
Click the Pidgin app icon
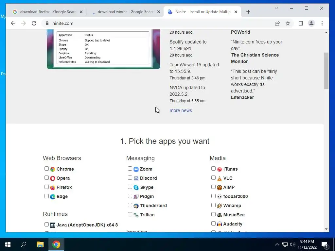point(136,197)
